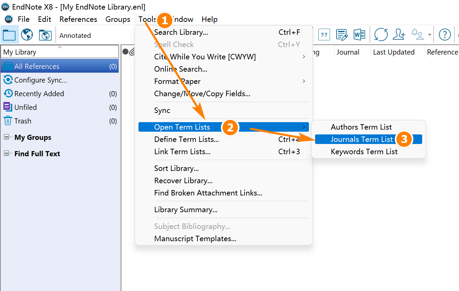Select Keywords Term List submenu item
The width and height of the screenshot is (459, 291).
click(x=369, y=152)
